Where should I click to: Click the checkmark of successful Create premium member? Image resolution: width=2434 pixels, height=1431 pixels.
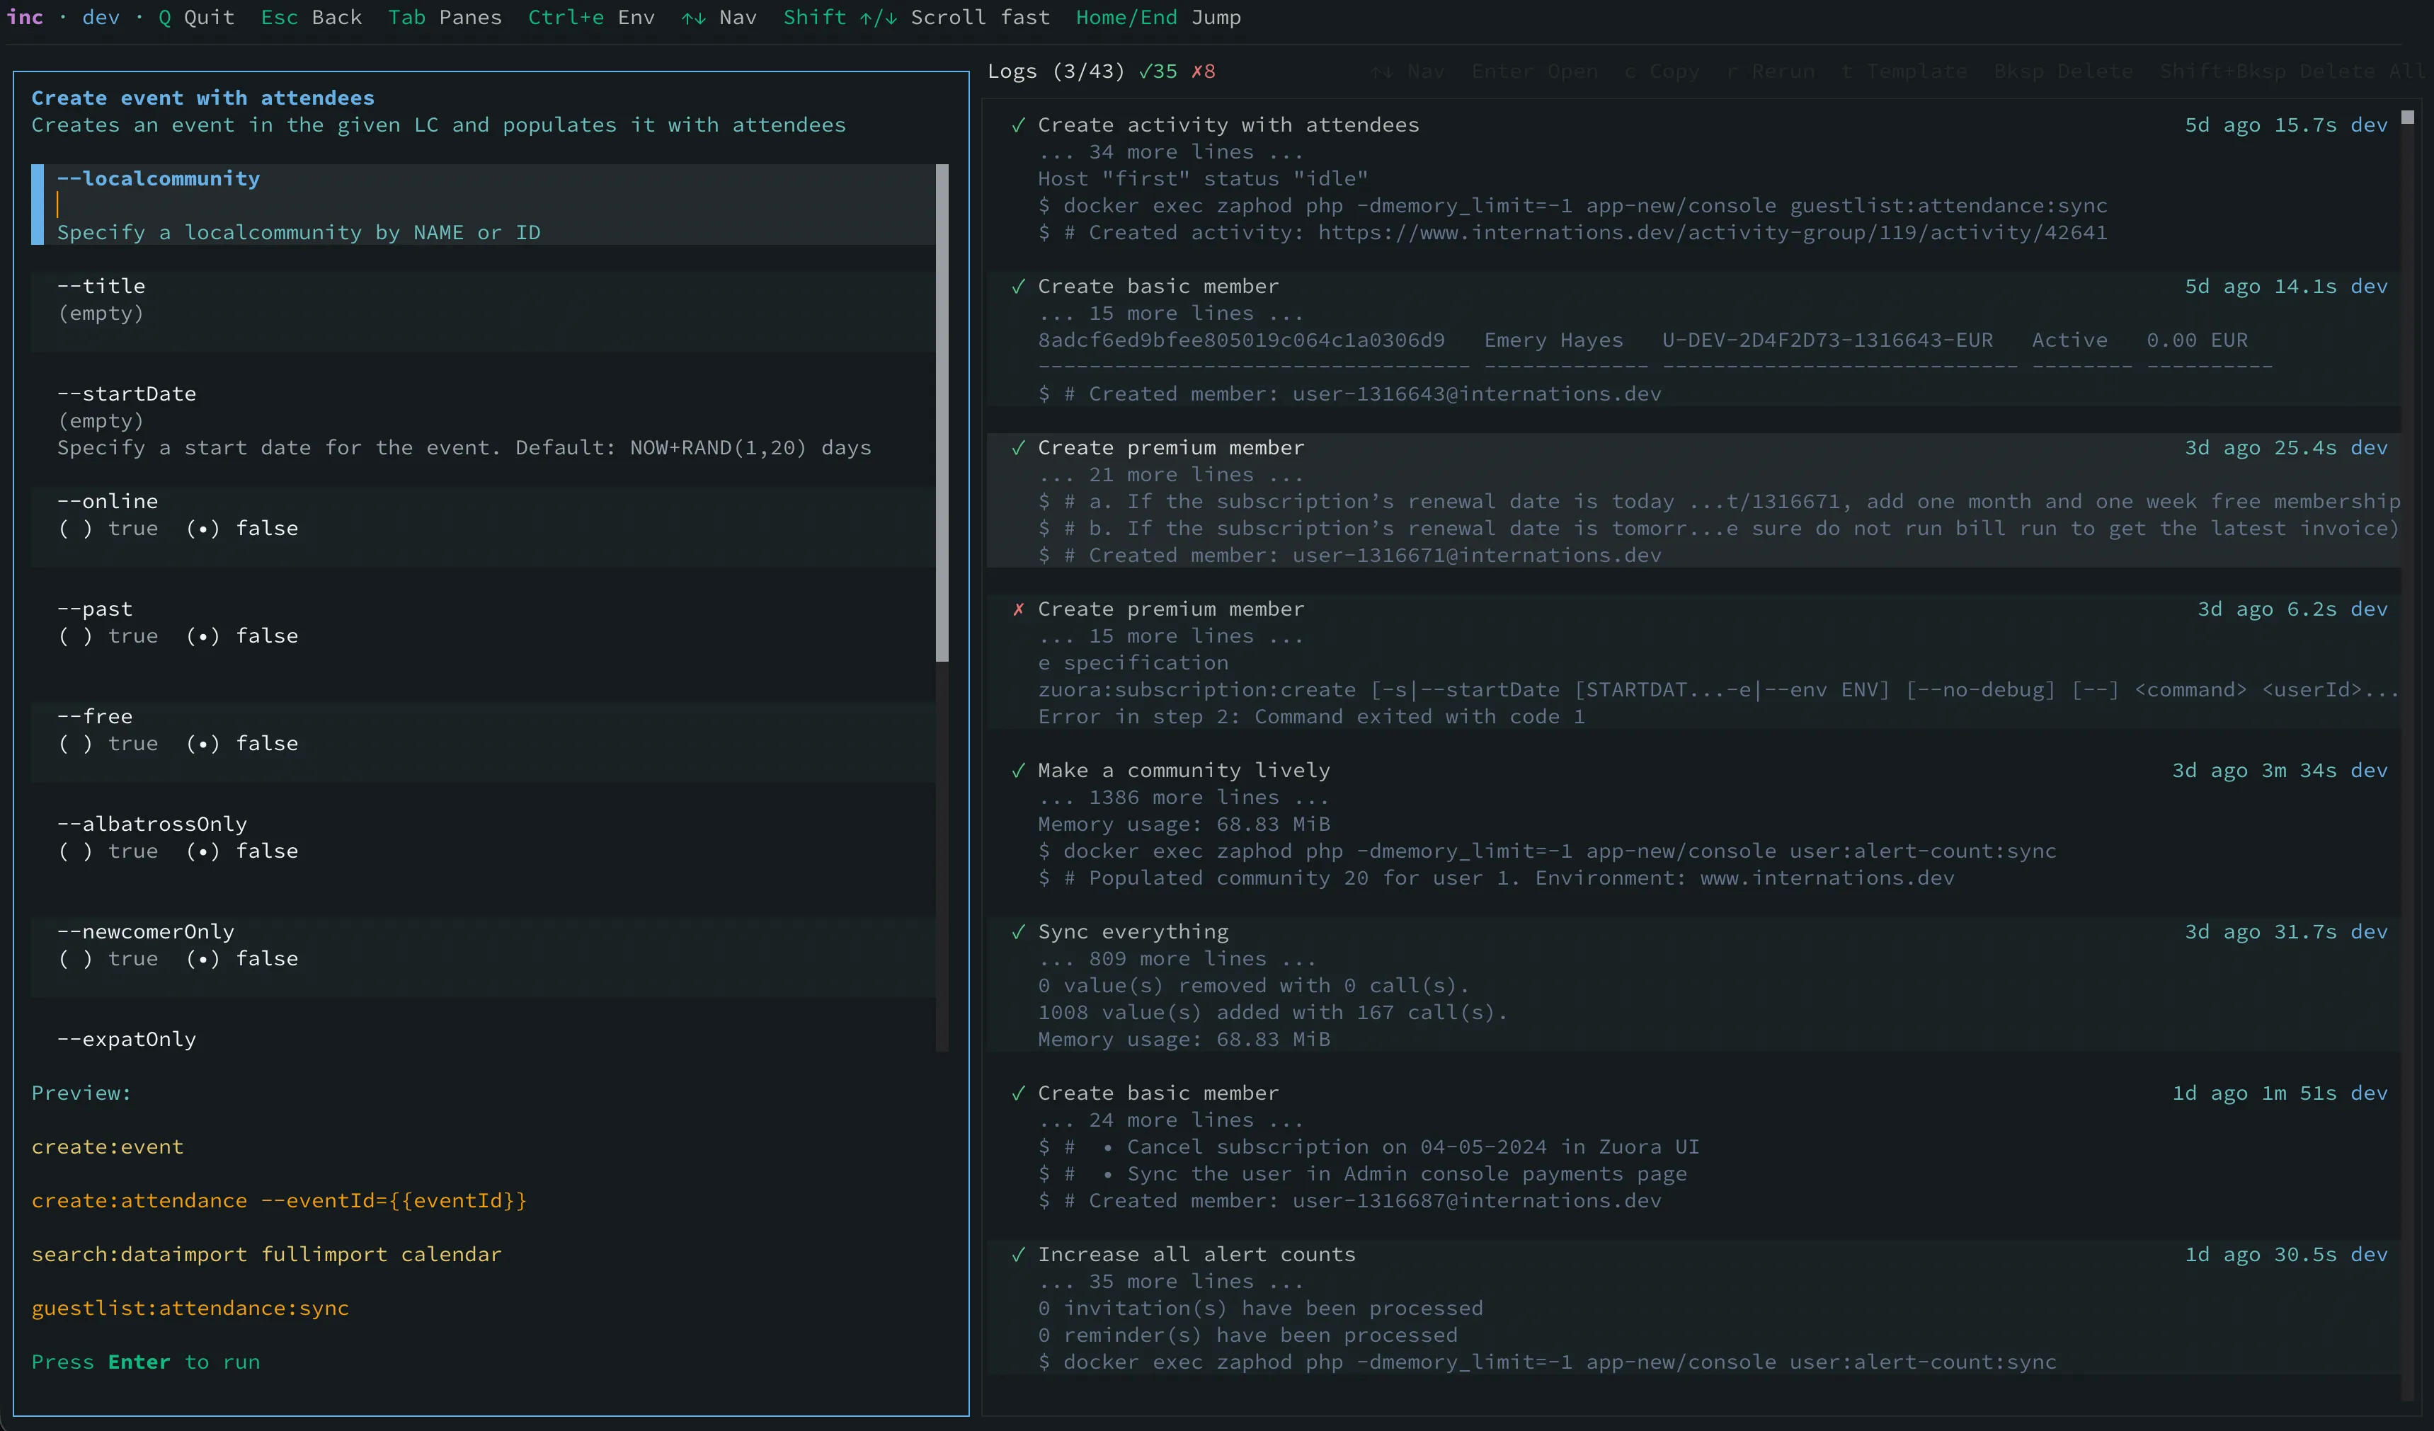(x=1018, y=448)
